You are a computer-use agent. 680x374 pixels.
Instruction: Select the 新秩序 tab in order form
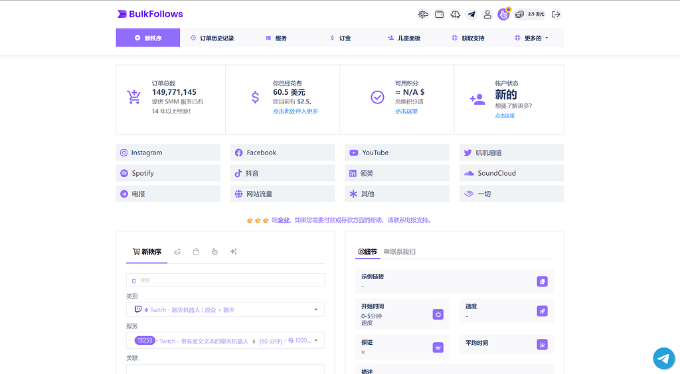point(147,252)
